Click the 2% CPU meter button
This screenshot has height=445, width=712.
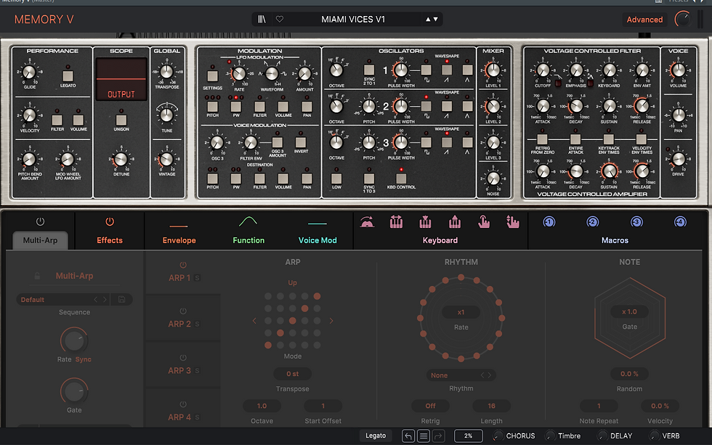click(468, 436)
